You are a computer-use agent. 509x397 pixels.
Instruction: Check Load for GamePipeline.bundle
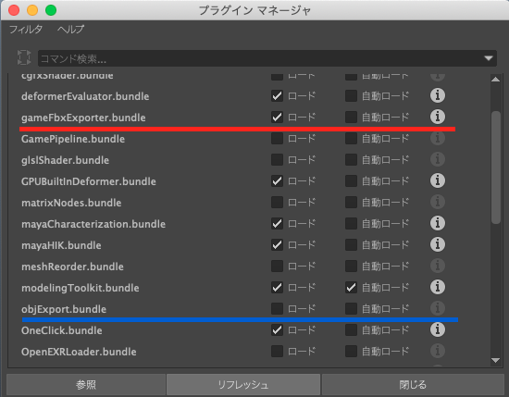click(277, 139)
